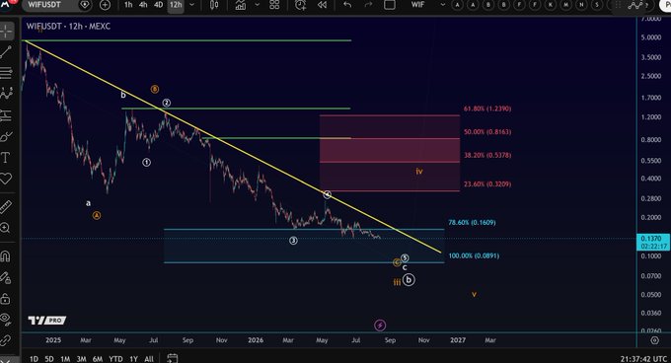Open the candlestick chart type selector
This screenshot has height=363, width=671.
click(214, 5)
